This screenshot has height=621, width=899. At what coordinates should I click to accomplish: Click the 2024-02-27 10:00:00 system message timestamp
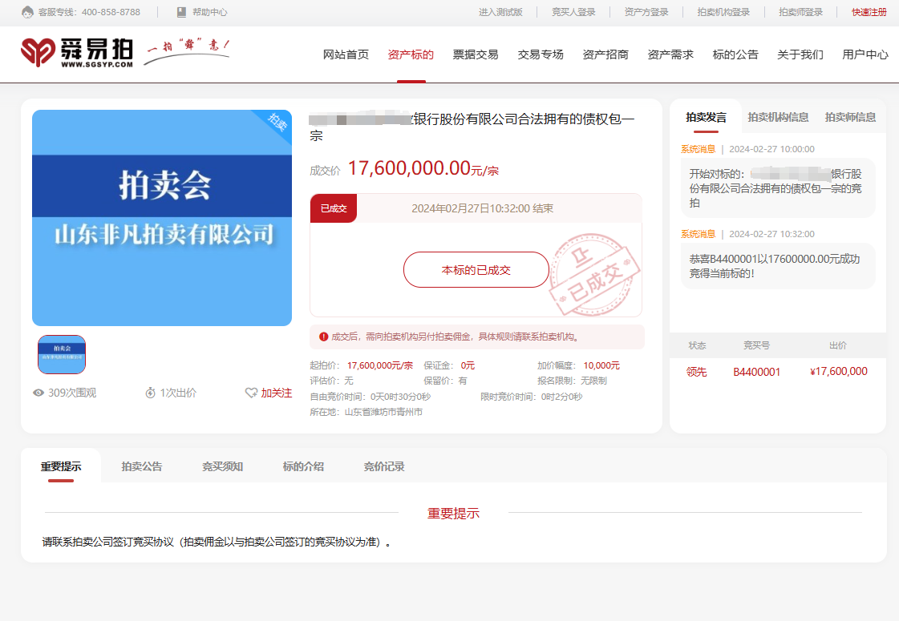tap(771, 149)
